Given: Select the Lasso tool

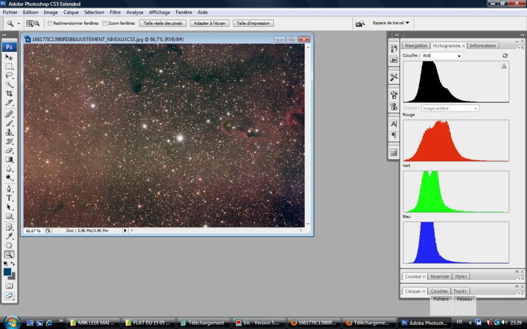Looking at the screenshot, I should (x=9, y=75).
